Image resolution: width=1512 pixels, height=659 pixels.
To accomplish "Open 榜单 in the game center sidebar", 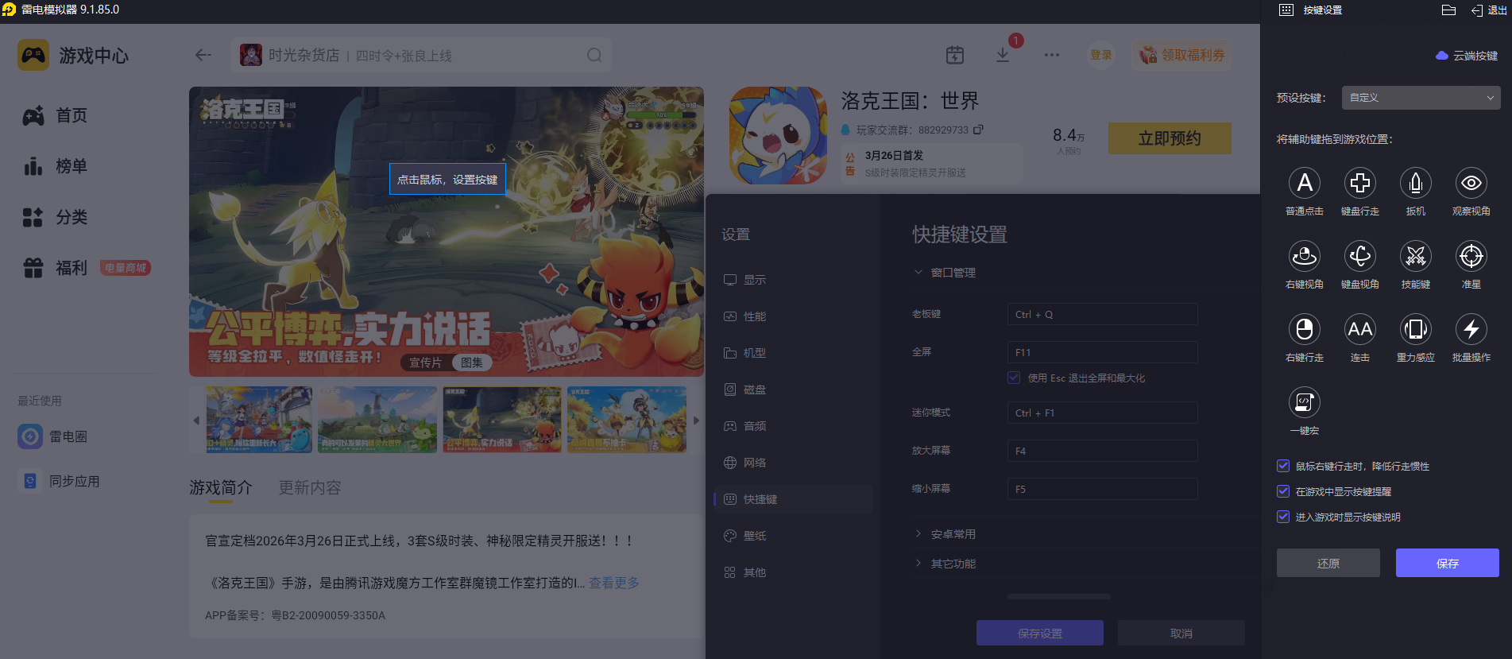I will coord(56,166).
